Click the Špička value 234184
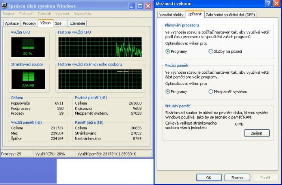Image resolution: width=282 pixels, height=185 pixels. pyautogui.click(x=57, y=138)
